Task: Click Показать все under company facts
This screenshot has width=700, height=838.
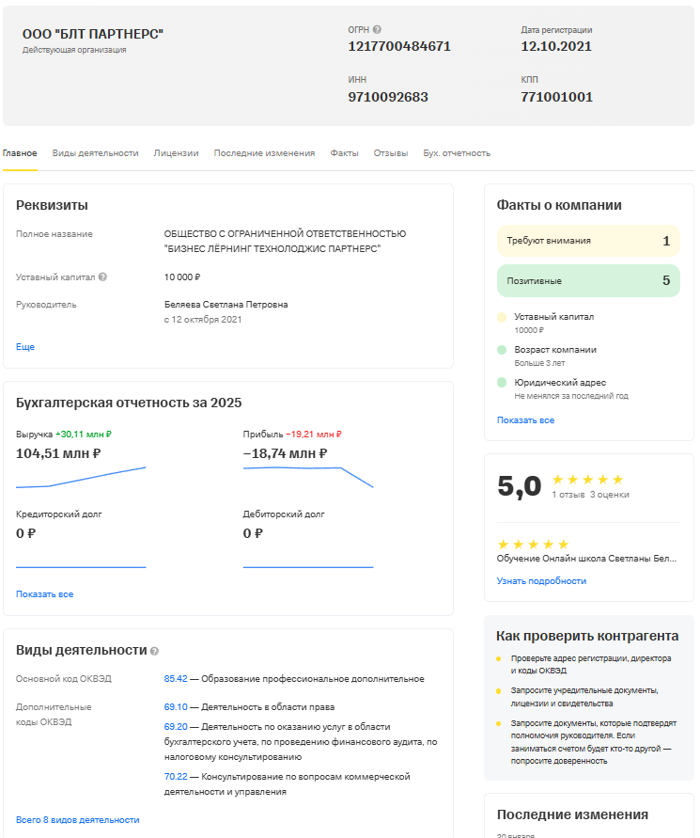Action: 526,420
